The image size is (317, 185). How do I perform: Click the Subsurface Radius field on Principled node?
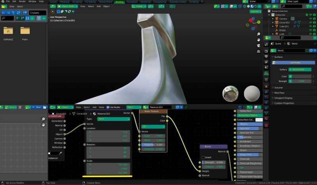tap(250, 115)
